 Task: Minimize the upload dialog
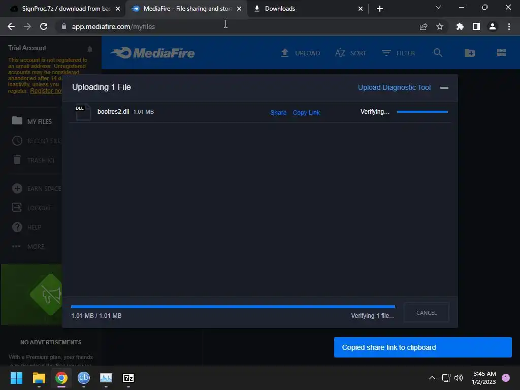click(x=444, y=87)
